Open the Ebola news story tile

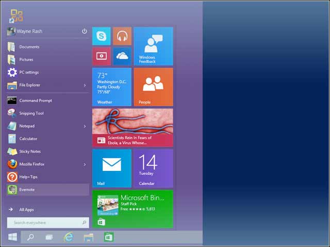click(x=133, y=128)
